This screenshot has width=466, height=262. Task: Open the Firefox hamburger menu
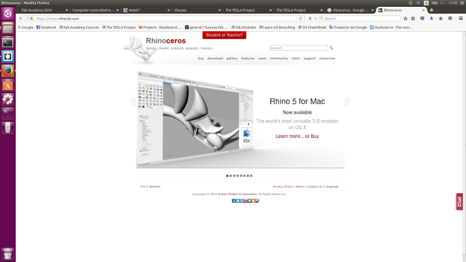pos(460,19)
